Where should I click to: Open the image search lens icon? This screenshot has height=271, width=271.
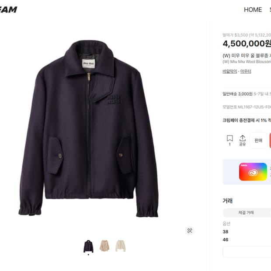(x=190, y=231)
